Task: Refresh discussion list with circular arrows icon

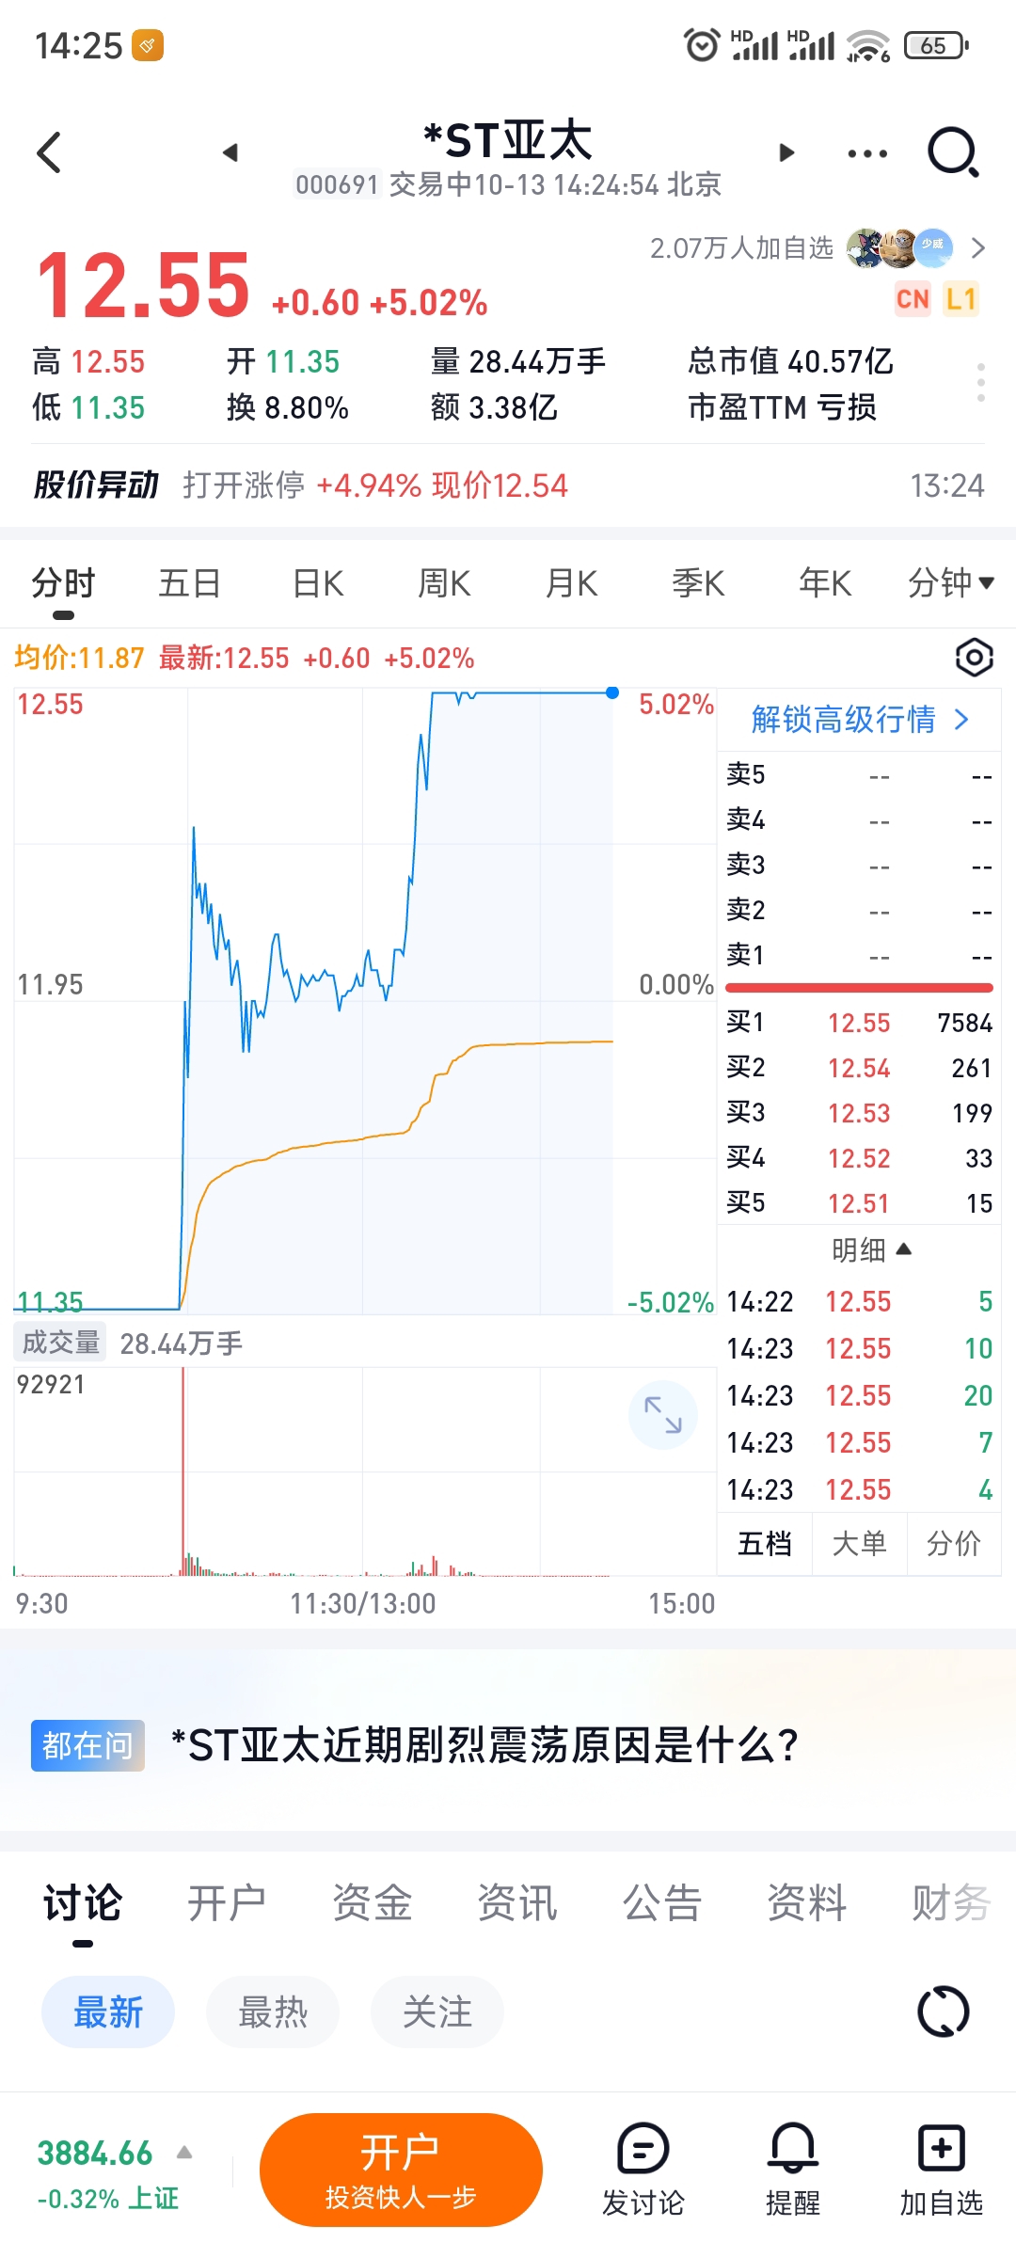Action: click(x=943, y=2012)
